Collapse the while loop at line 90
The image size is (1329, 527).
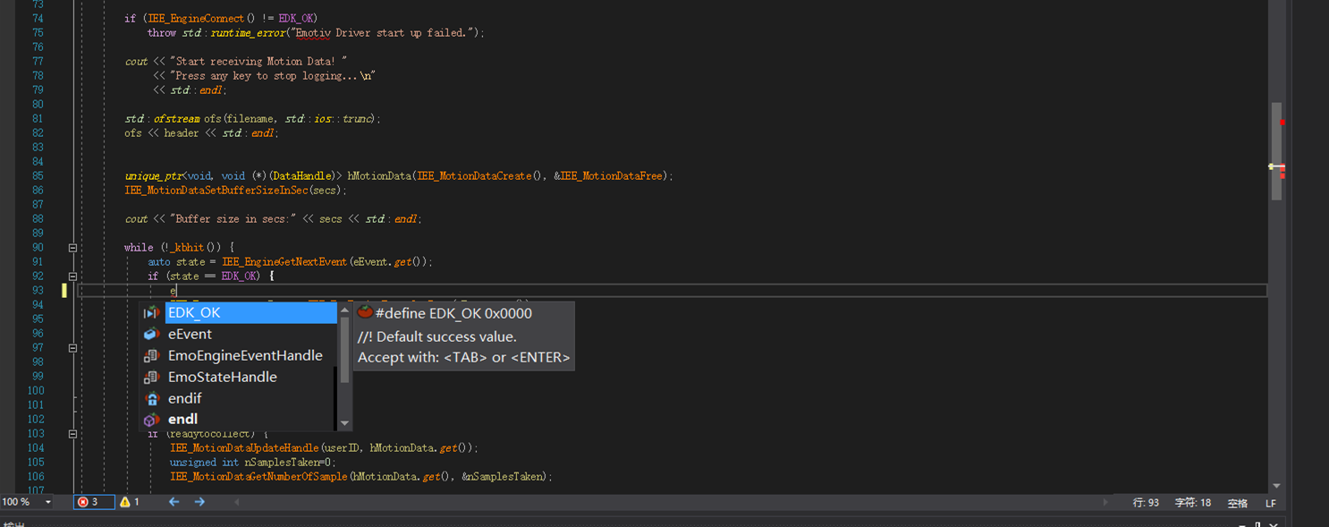[72, 248]
